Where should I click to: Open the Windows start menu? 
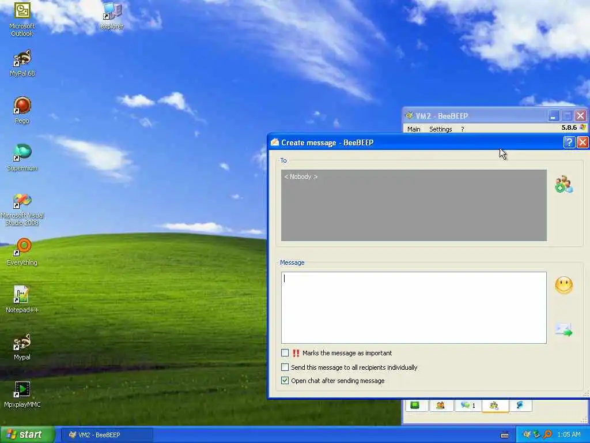[x=28, y=435]
